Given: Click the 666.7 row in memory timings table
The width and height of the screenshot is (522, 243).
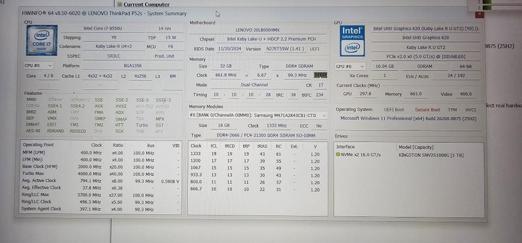Looking at the screenshot, I should (x=258, y=189).
